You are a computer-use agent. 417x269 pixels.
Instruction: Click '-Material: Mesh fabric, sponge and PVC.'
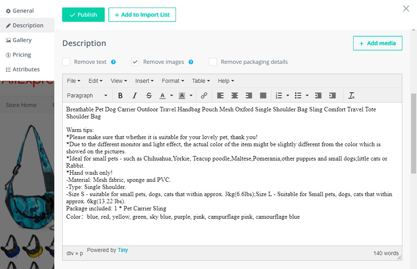click(x=118, y=180)
